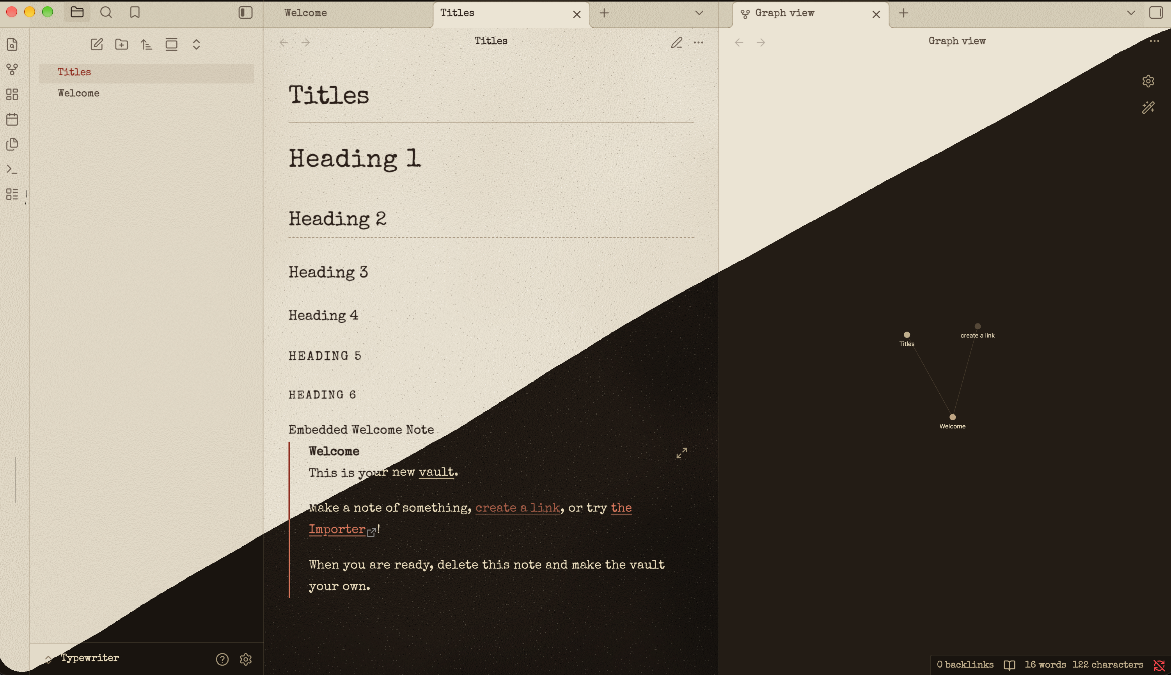Open more options in Graph view pane
This screenshot has width=1171, height=675.
[x=1154, y=41]
